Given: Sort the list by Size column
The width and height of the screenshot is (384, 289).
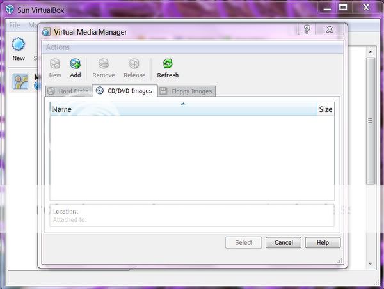Looking at the screenshot, I should [326, 109].
